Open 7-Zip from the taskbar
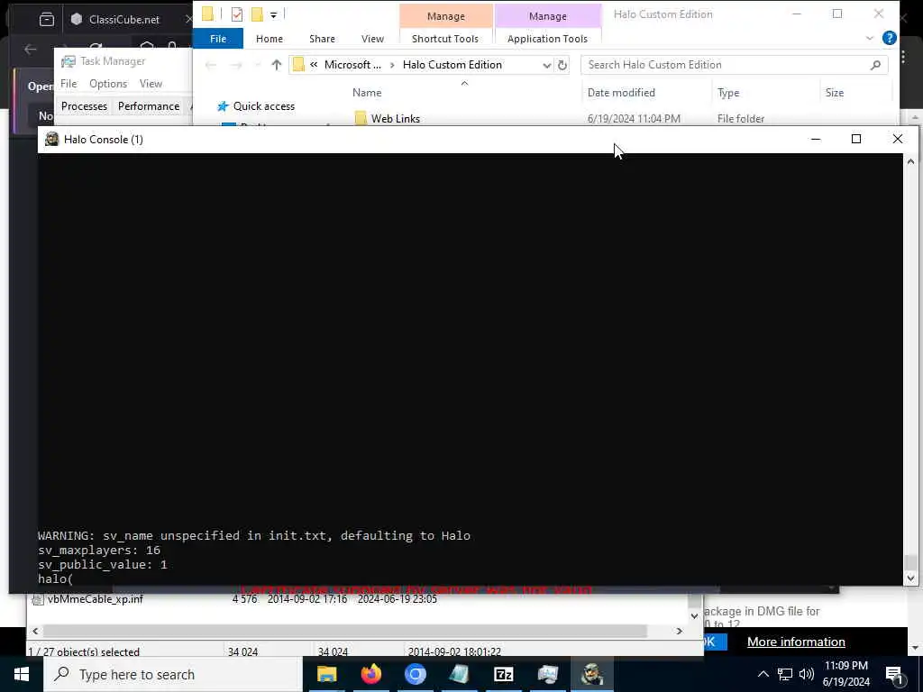Image resolution: width=923 pixels, height=692 pixels. tap(503, 674)
